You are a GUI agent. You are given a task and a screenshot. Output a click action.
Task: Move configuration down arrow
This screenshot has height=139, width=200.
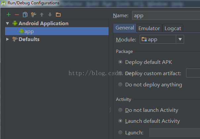(x=50, y=15)
